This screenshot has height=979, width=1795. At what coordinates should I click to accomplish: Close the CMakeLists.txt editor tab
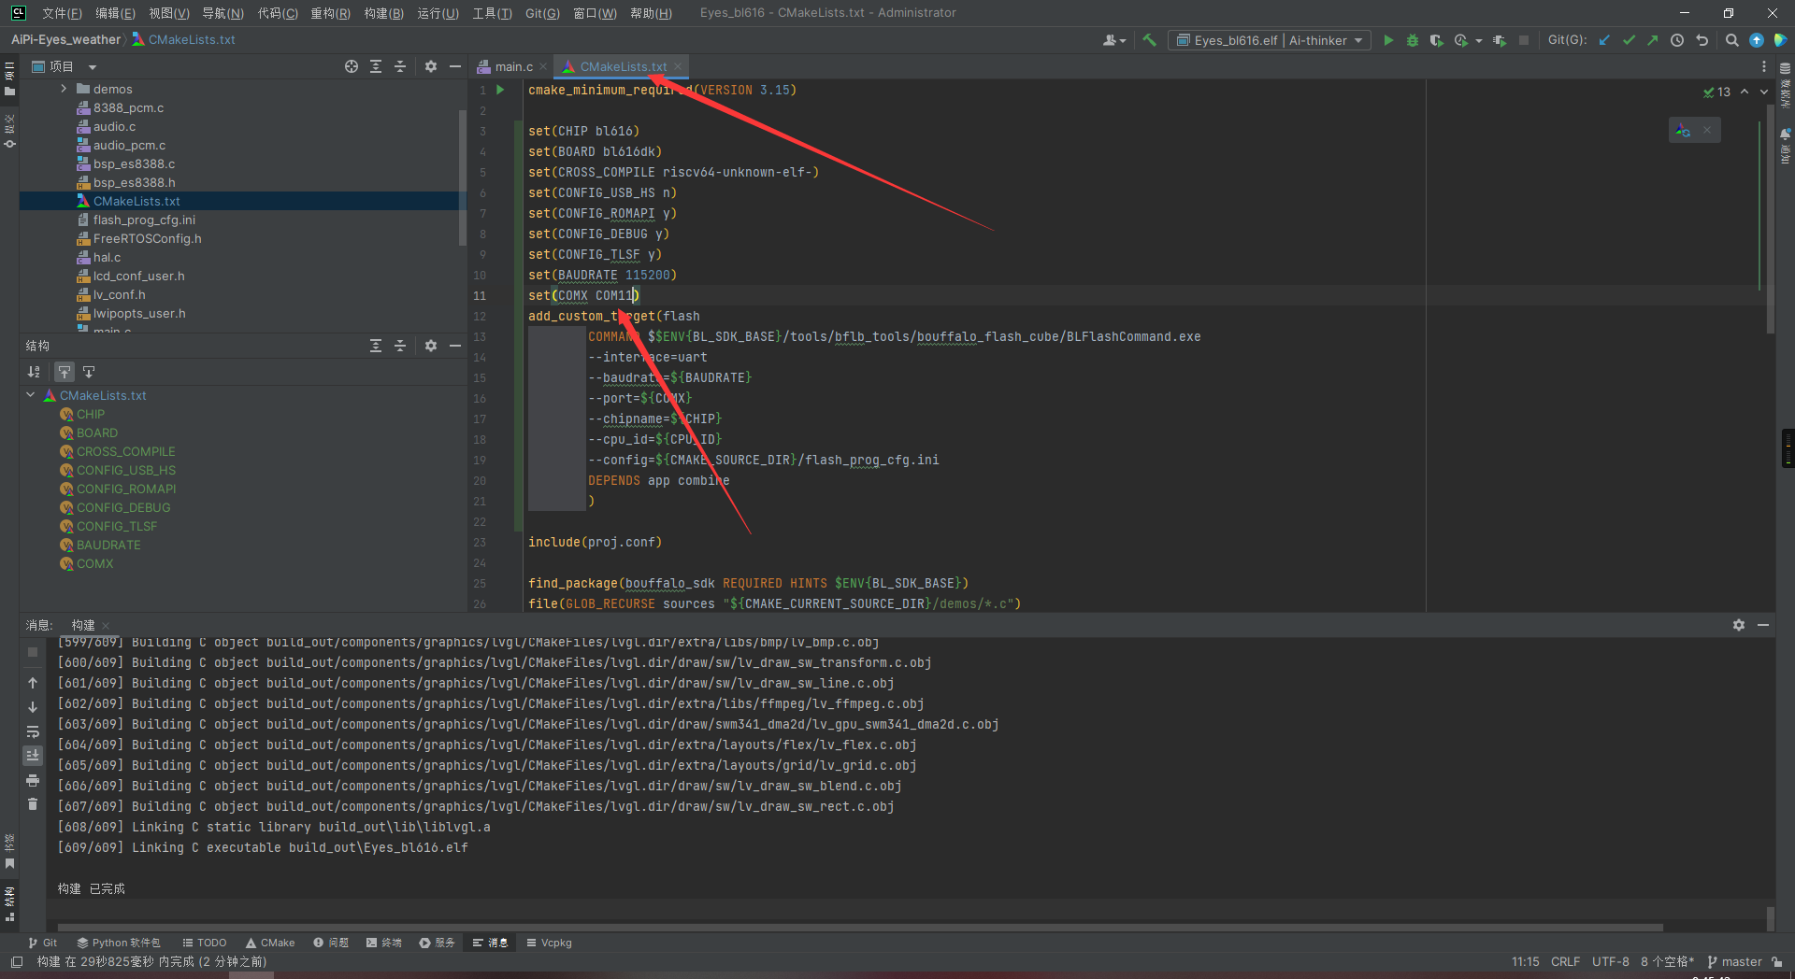[678, 66]
